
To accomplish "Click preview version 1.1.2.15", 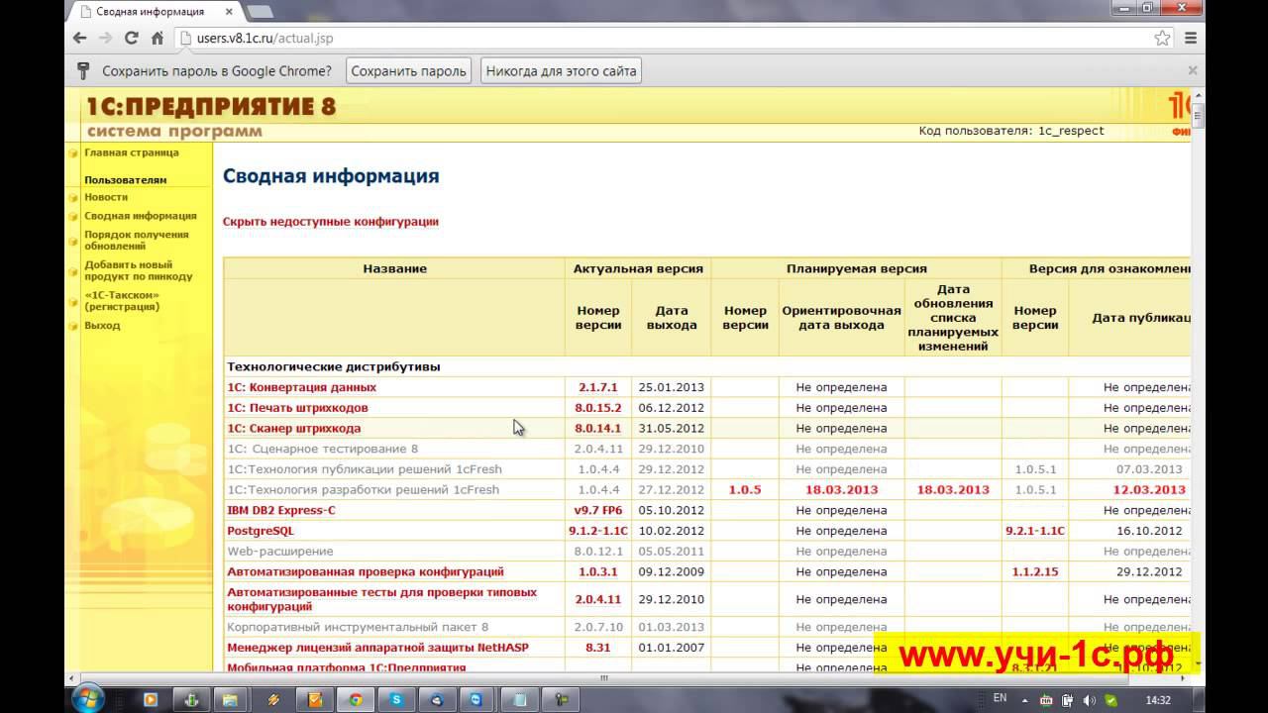I will point(1035,571).
